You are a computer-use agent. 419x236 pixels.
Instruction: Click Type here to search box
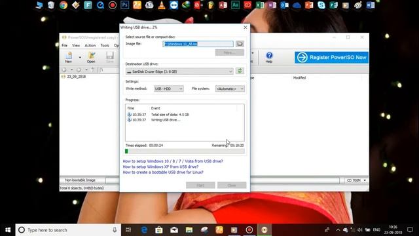pos(68,230)
